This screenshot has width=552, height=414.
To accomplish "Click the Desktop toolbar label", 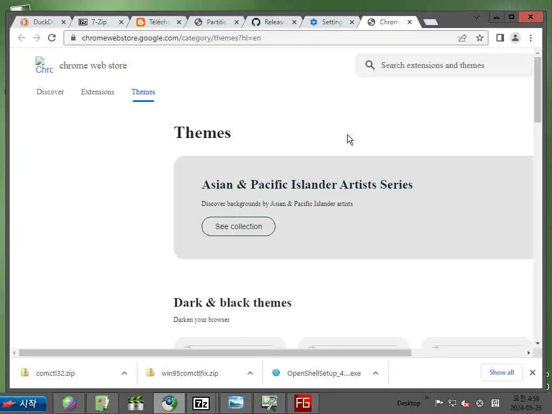I will 409,403.
